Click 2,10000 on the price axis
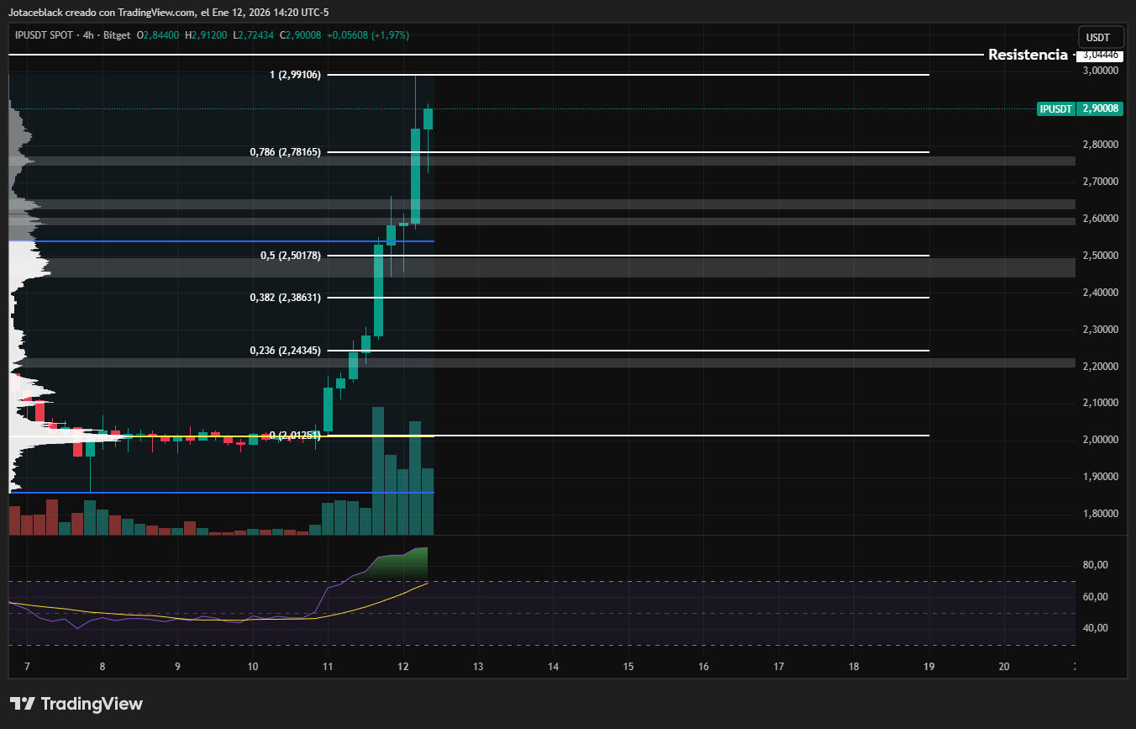 tap(1100, 403)
